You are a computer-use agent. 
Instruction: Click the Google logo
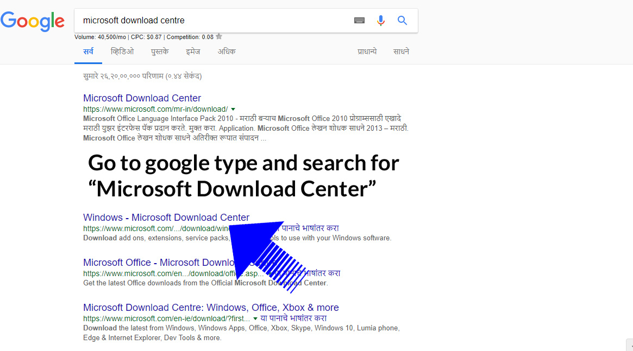pyautogui.click(x=32, y=21)
